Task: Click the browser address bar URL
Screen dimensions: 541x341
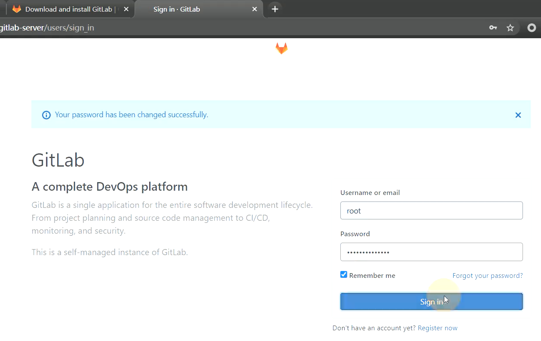Action: tap(47, 28)
